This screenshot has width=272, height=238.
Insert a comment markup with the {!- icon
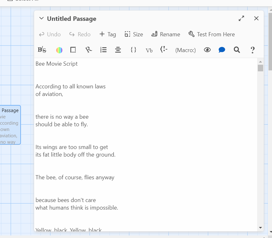click(163, 50)
